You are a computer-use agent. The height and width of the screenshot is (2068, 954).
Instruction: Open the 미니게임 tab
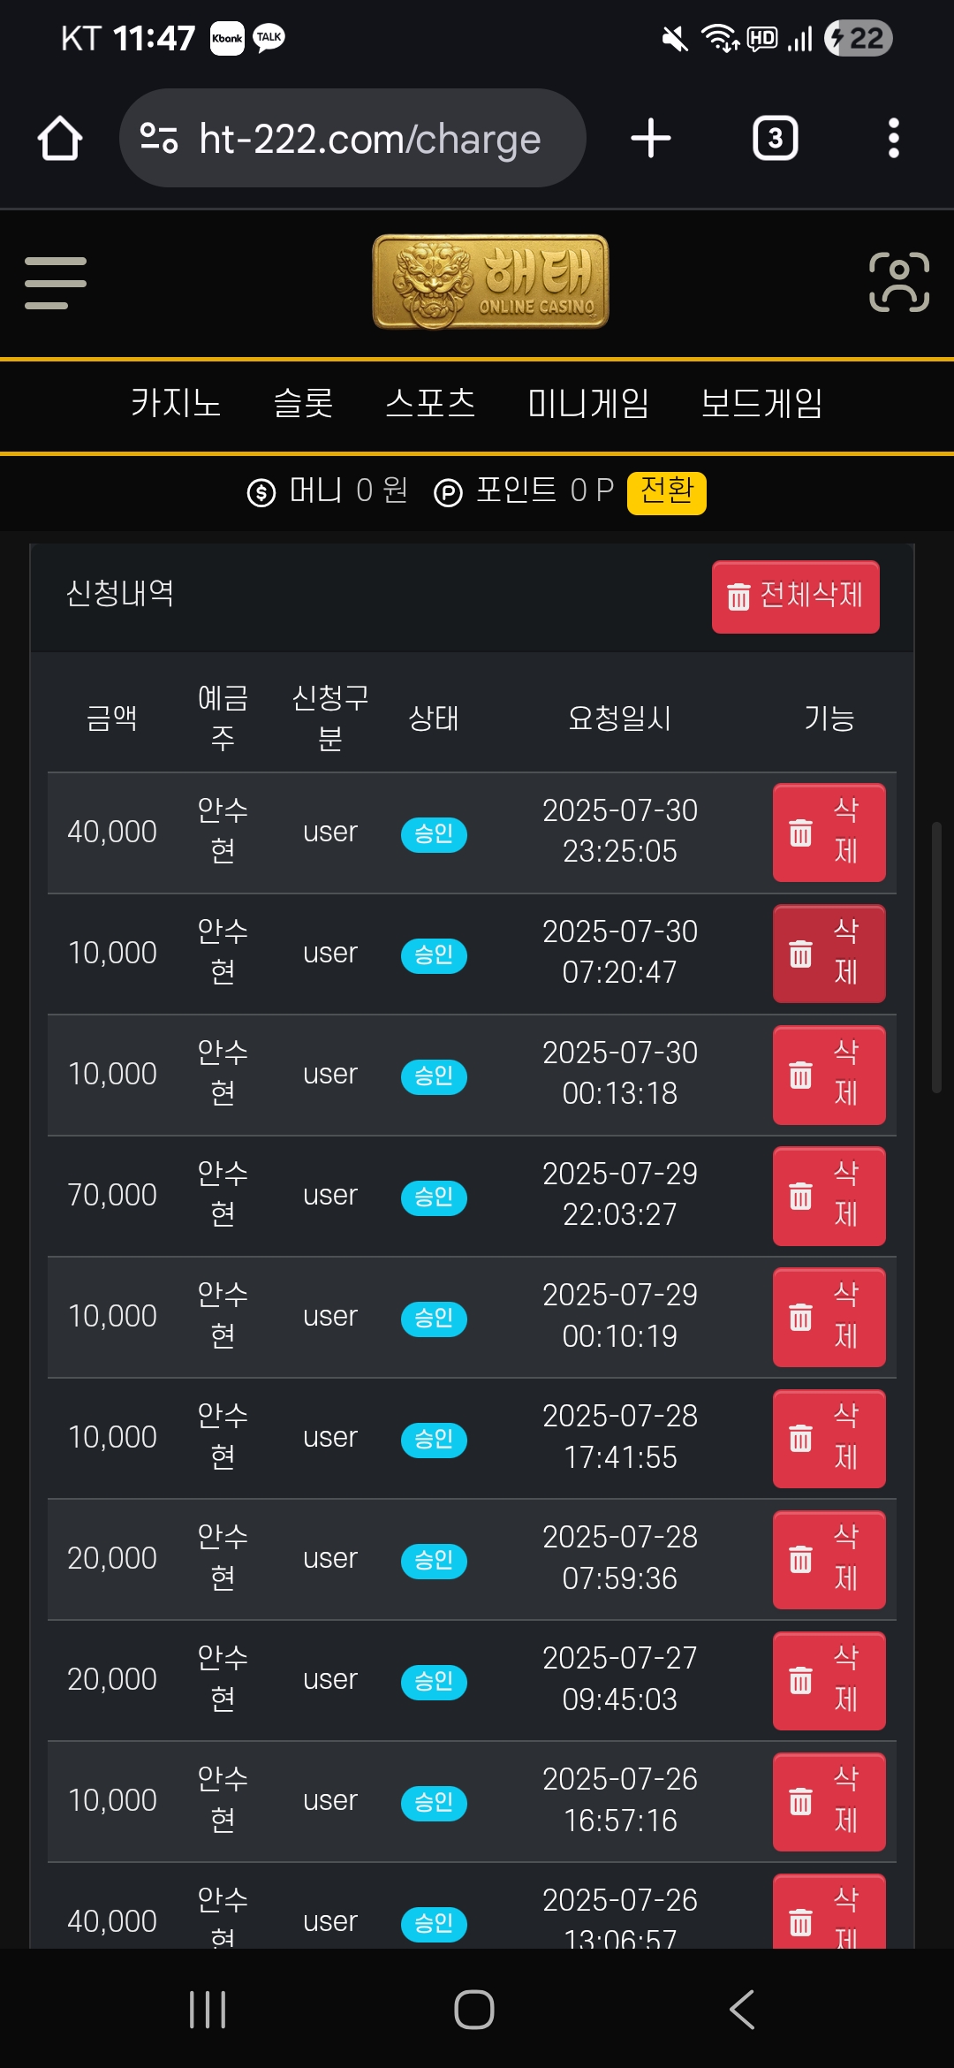pyautogui.click(x=588, y=403)
